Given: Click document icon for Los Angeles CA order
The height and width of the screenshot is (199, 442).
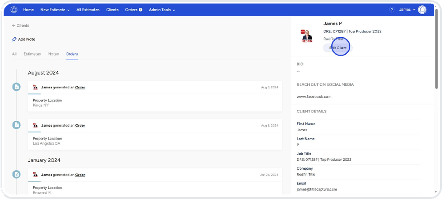Looking at the screenshot, I should point(16,125).
